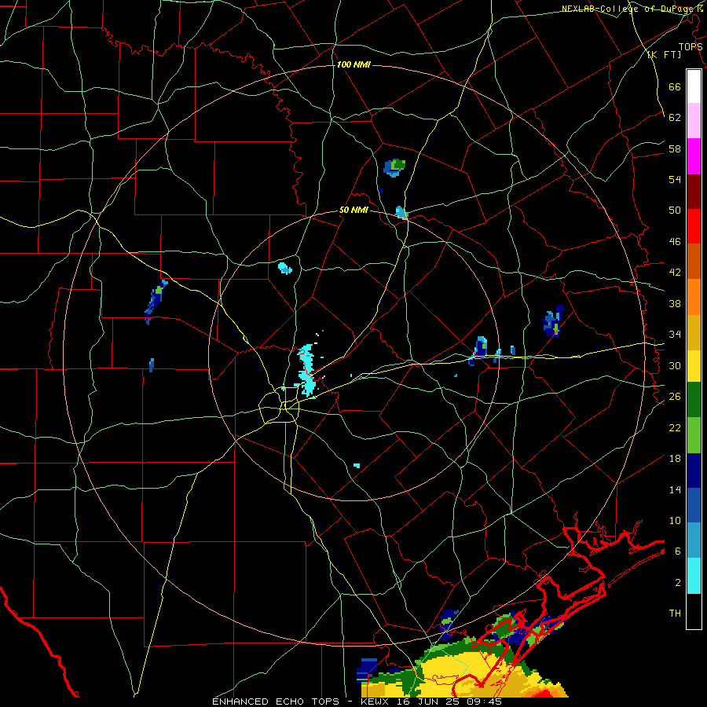
Task: Click the '30' legend value
Action: click(675, 365)
